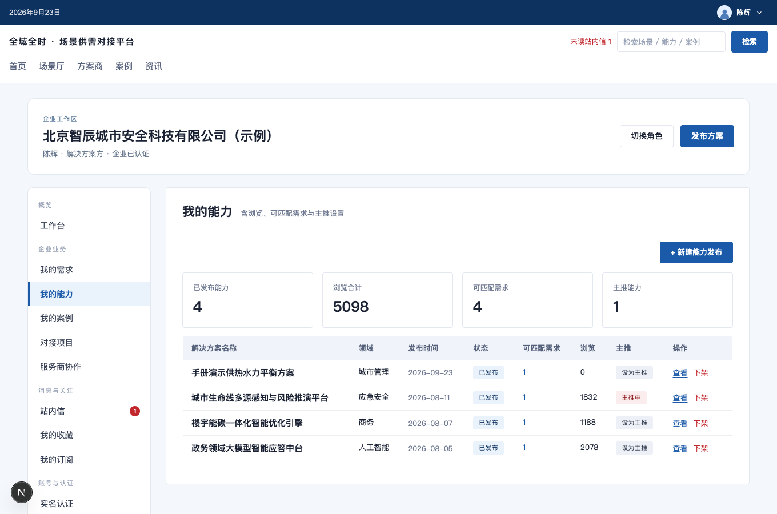Click the 切换角色 button
This screenshot has width=777, height=514.
coord(647,136)
